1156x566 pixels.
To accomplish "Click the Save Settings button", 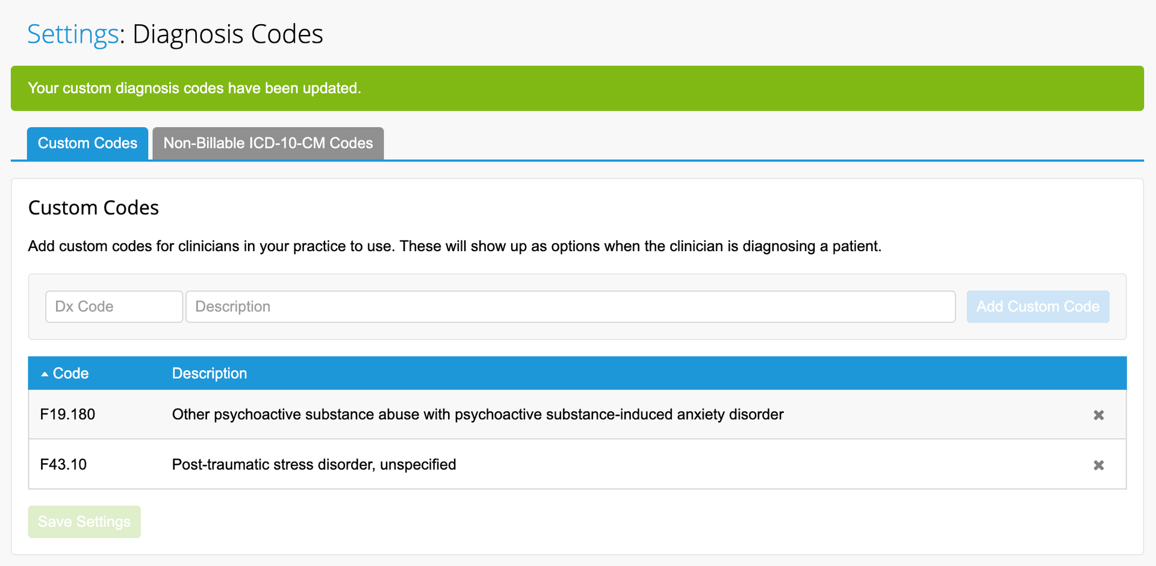I will pyautogui.click(x=84, y=521).
